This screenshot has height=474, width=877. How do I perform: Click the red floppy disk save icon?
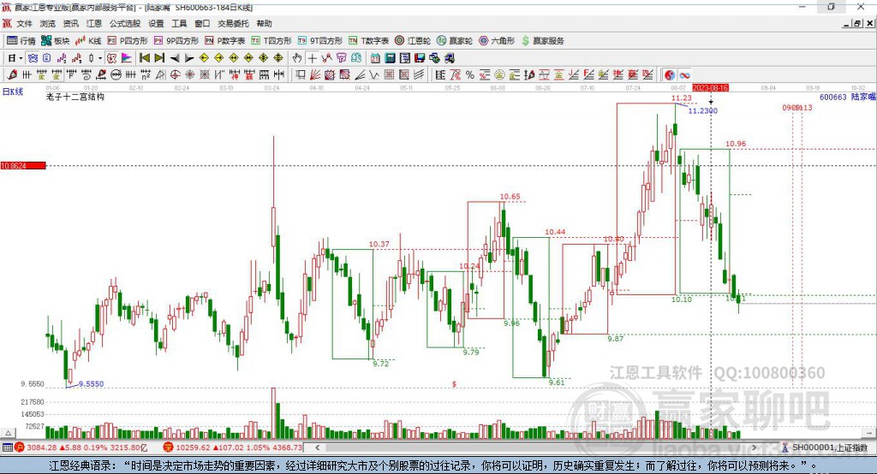420,58
